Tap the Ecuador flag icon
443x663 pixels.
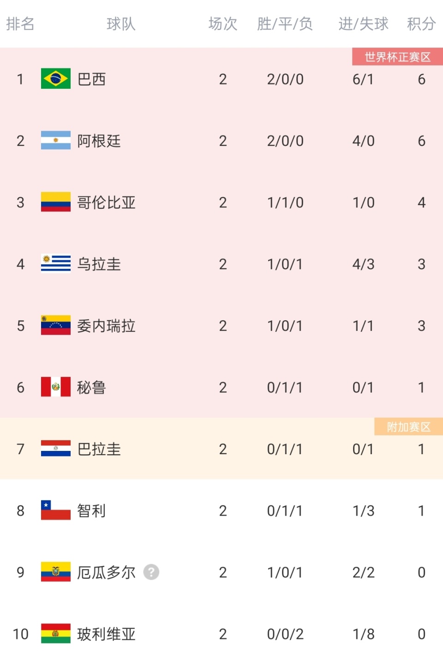pyautogui.click(x=55, y=572)
